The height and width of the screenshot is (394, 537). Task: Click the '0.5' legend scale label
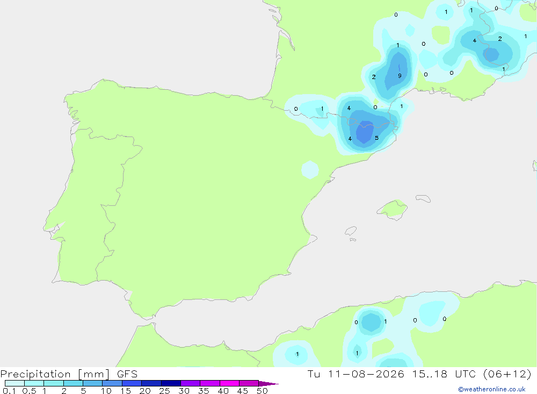click(29, 391)
